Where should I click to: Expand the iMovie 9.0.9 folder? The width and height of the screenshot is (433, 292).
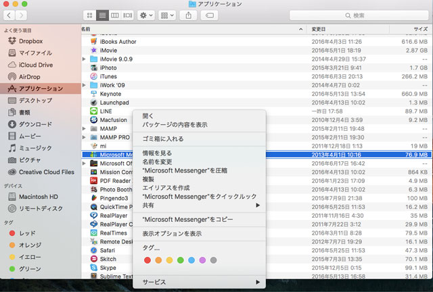click(84, 59)
